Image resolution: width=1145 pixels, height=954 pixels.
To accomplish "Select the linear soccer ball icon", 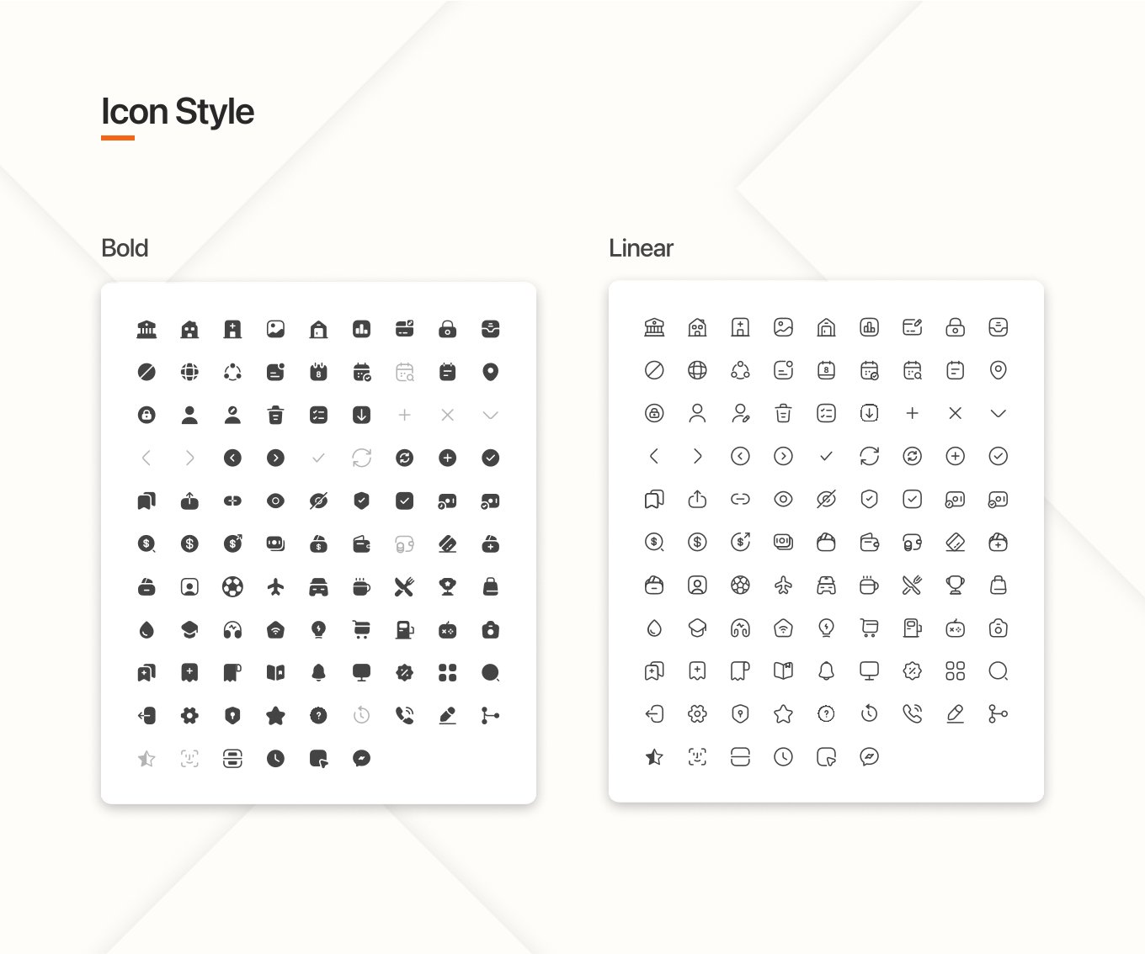I will click(740, 585).
